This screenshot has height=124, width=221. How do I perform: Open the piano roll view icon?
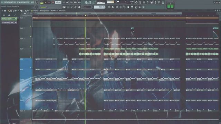coord(113,7)
